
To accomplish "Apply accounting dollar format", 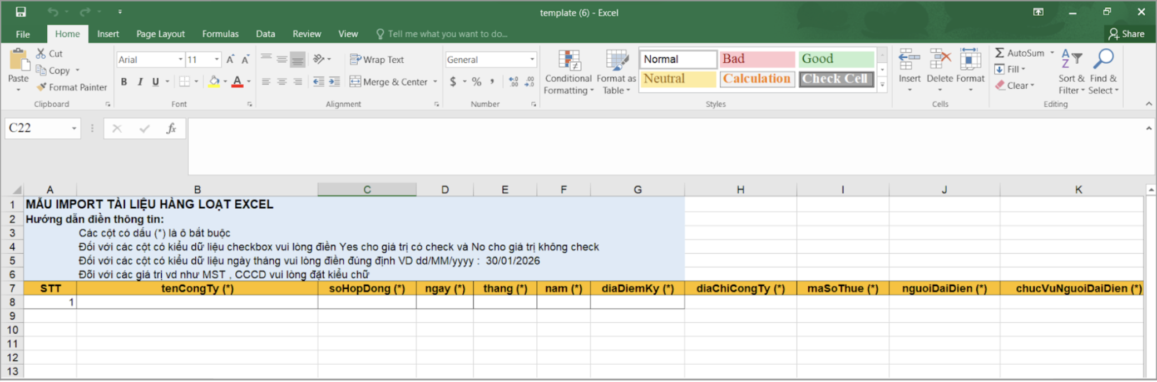I will (453, 82).
